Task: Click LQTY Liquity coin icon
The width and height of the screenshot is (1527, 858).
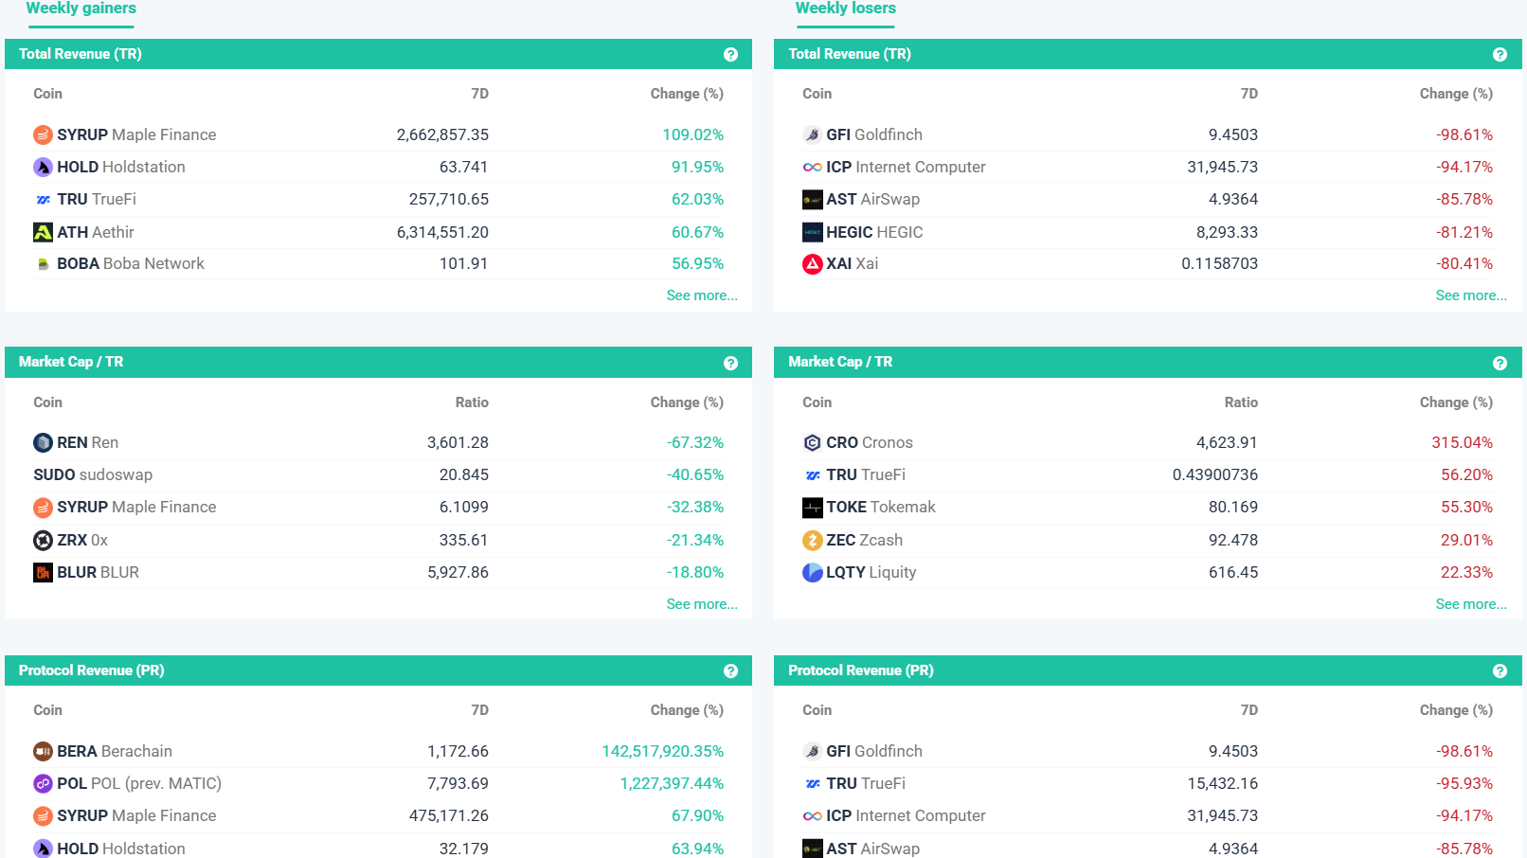Action: [x=812, y=572]
